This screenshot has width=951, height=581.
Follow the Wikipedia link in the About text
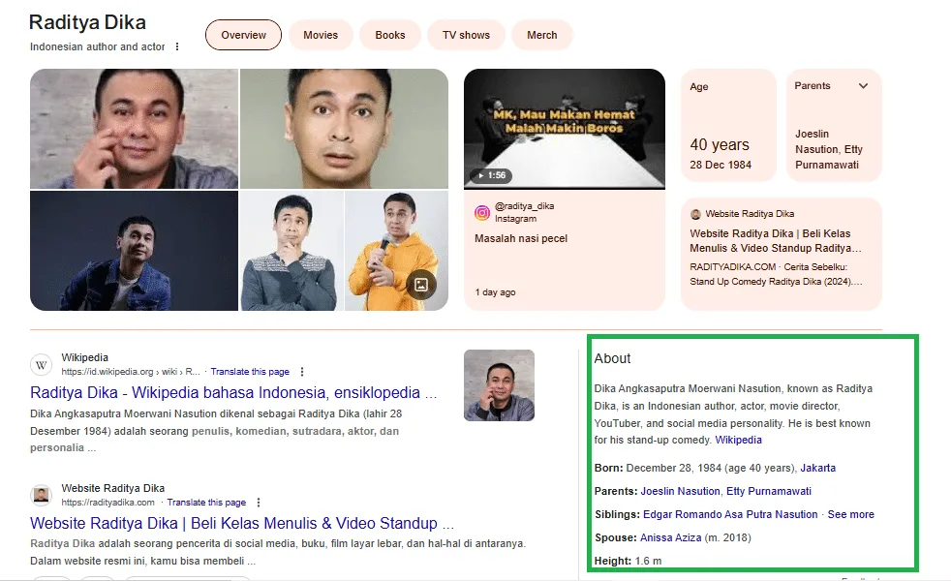click(x=738, y=440)
